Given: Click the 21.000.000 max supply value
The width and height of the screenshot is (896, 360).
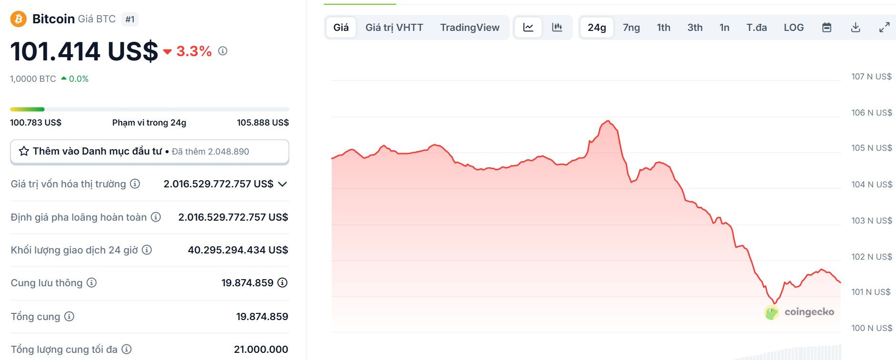Looking at the screenshot, I should (261, 349).
